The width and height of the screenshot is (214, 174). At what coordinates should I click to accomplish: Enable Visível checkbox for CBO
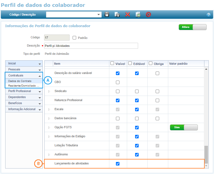(118, 82)
